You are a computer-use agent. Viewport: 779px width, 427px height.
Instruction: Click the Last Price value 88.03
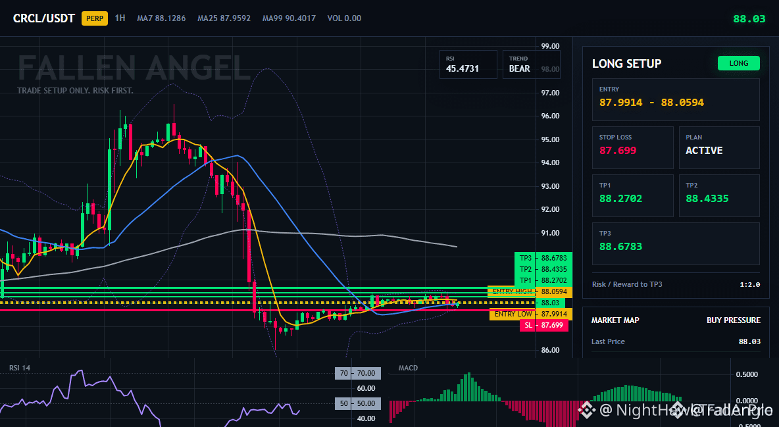[749, 341]
